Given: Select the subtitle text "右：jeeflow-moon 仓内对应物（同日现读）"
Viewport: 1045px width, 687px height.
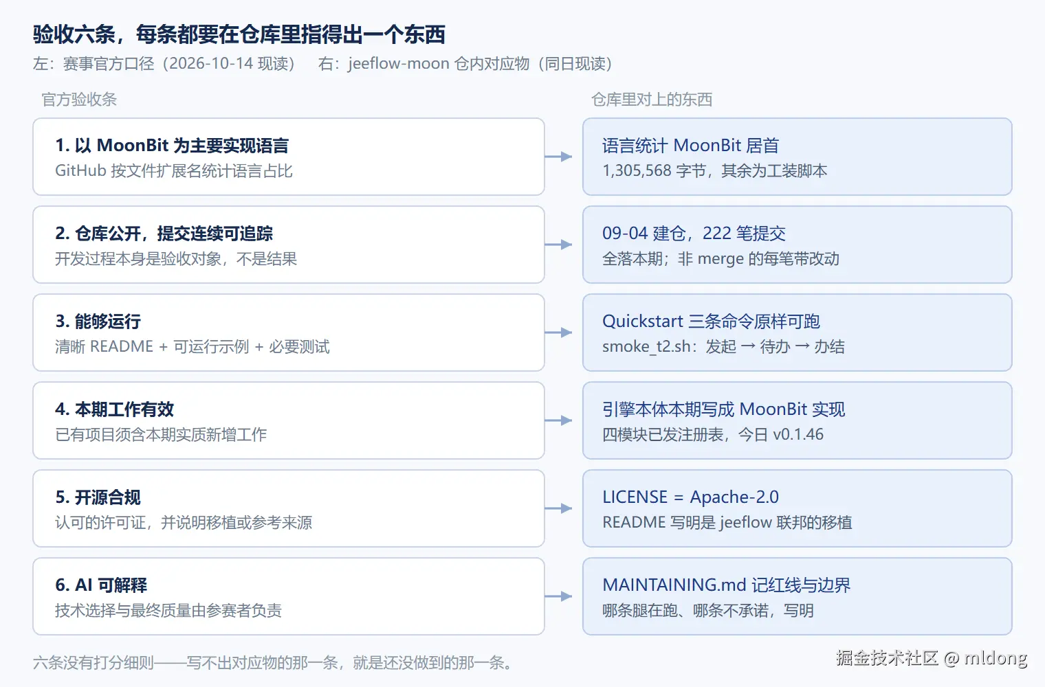Looking at the screenshot, I should coord(465,64).
